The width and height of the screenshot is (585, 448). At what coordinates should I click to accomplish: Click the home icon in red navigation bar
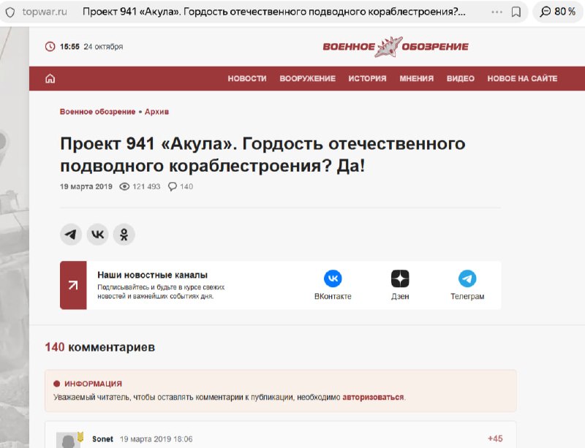pyautogui.click(x=50, y=78)
